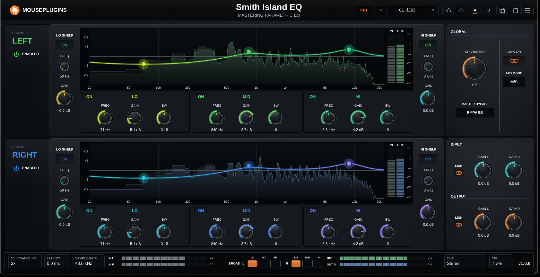The image size is (540, 277).
Task: Click the INIT button
Action: point(364,10)
